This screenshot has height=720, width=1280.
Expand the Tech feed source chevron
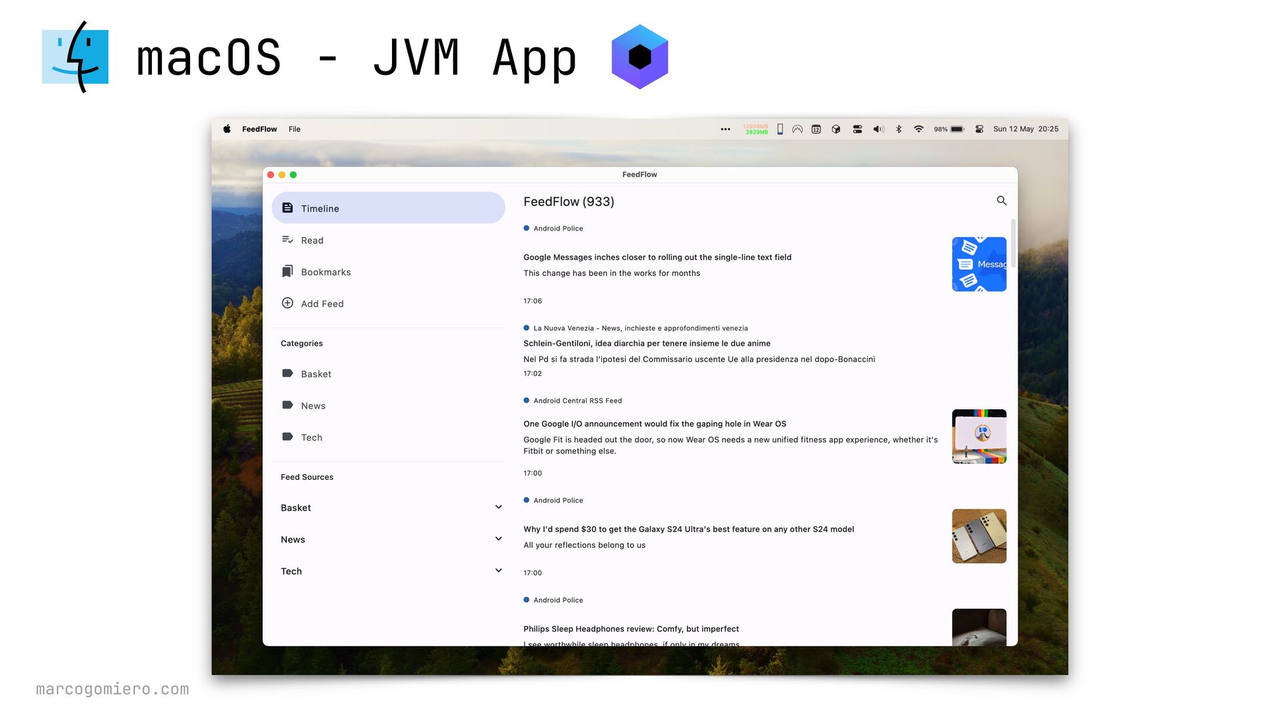pos(498,571)
